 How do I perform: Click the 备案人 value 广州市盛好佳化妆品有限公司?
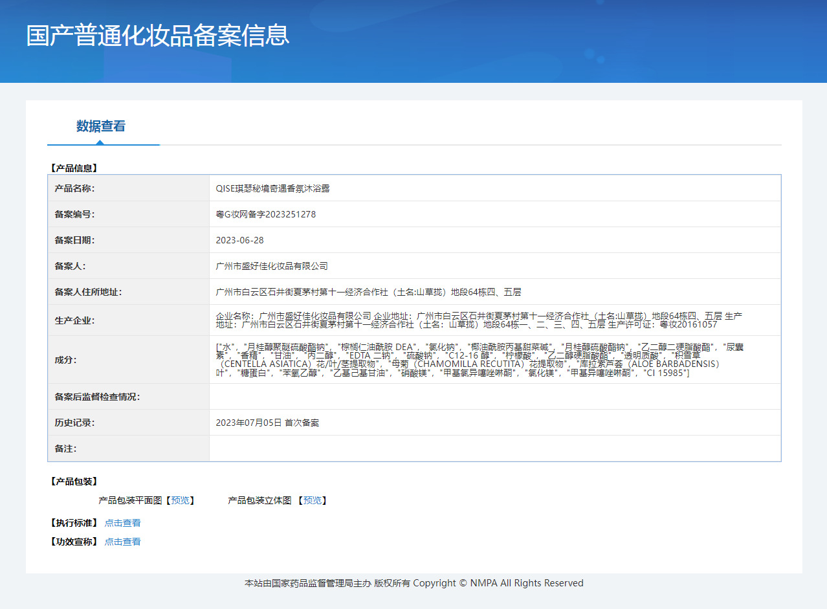272,266
